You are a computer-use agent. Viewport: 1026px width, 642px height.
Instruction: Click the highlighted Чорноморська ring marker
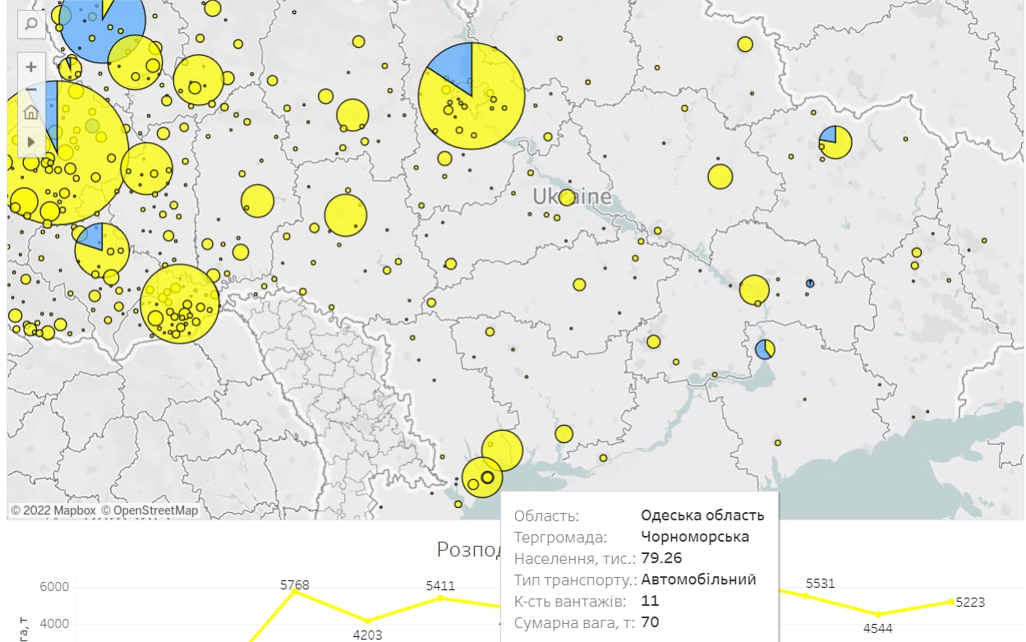(487, 478)
